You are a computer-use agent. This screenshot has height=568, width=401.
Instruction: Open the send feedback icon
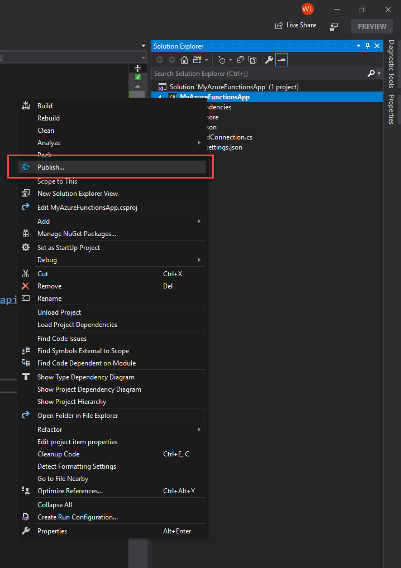click(334, 26)
